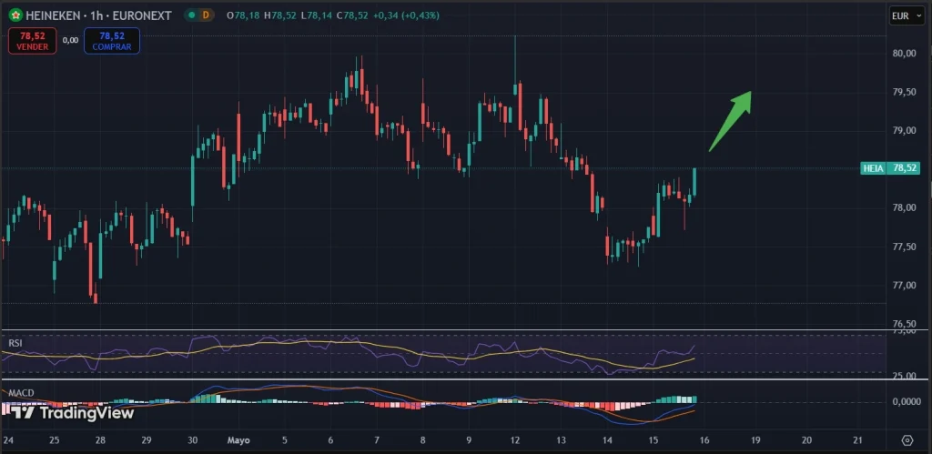Click the 0,00 spread value
This screenshot has height=454, width=932.
[70, 40]
